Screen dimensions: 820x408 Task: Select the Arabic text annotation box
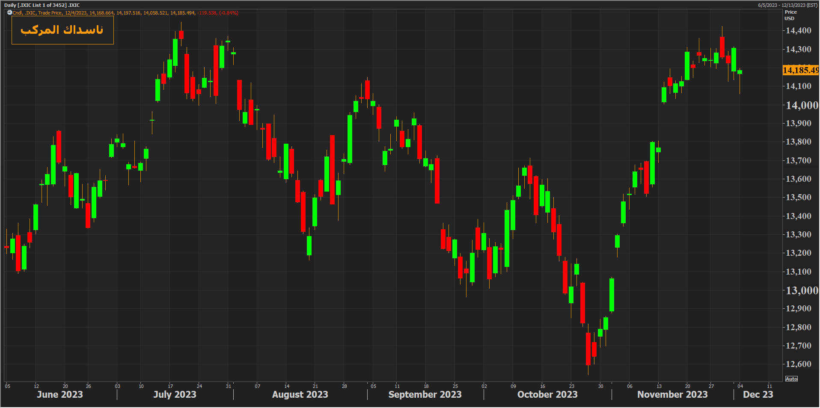coord(62,30)
